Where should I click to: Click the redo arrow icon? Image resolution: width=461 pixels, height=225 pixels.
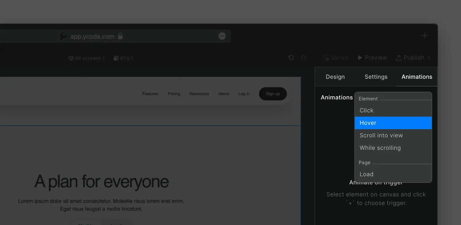[x=304, y=58]
